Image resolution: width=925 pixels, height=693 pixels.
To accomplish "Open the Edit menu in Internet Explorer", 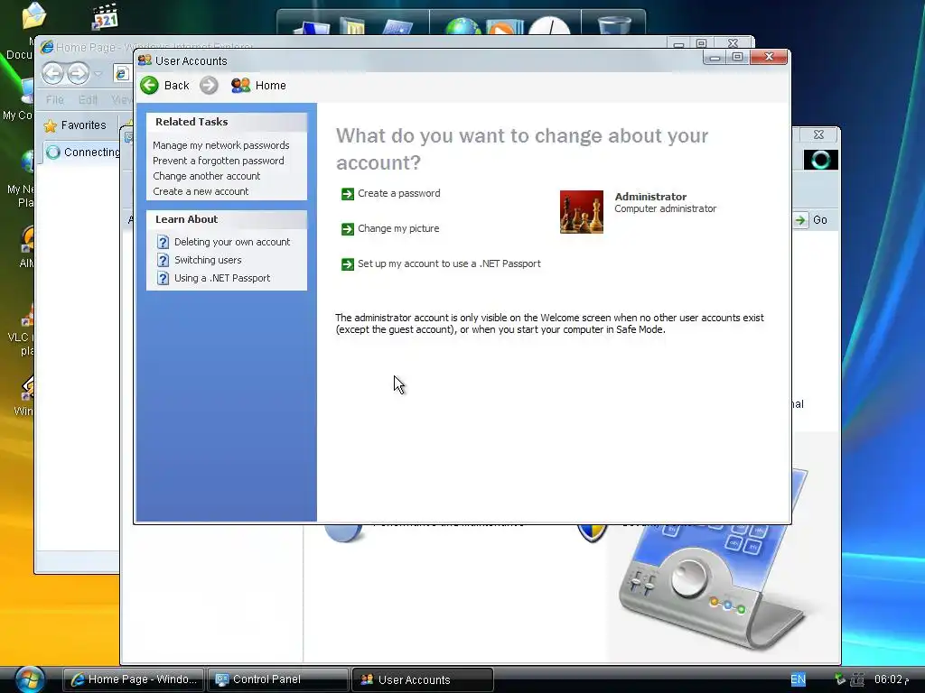I will [88, 99].
